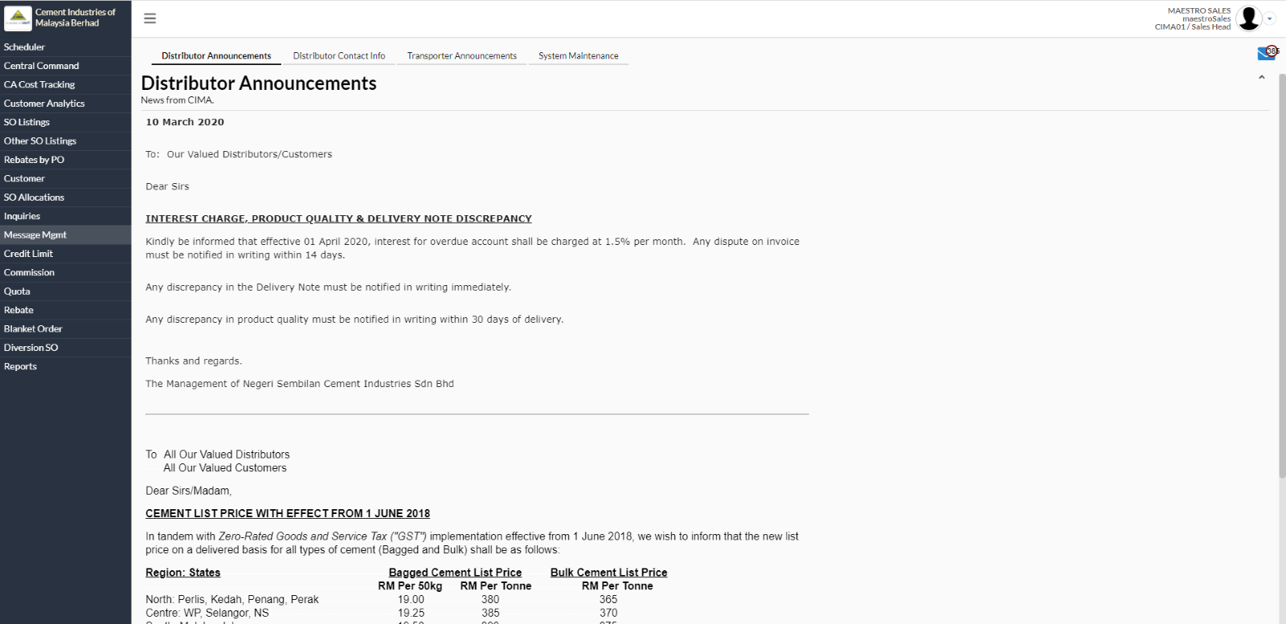
Task: Open CA Cost Tracking
Action: (65, 84)
